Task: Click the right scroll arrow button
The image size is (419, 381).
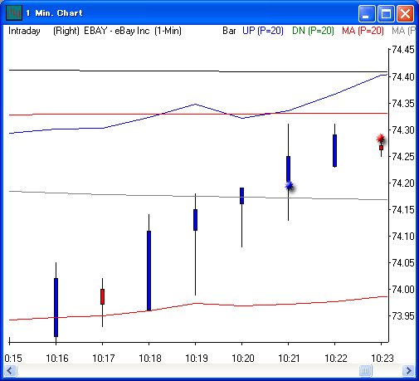Action: [x=408, y=370]
